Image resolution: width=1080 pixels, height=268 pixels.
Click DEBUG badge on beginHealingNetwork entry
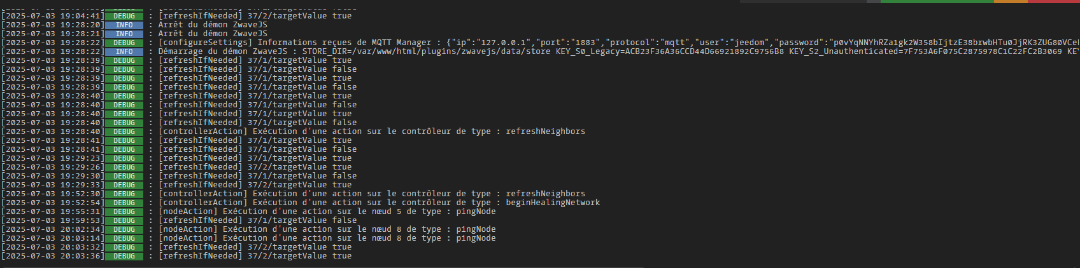(124, 203)
